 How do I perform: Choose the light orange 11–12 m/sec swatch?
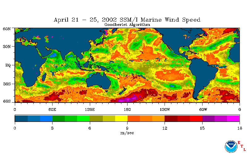point(158,119)
